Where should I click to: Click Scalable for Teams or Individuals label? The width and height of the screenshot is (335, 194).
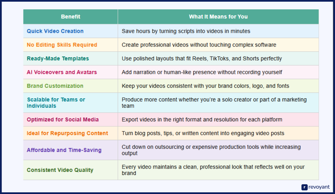point(56,103)
